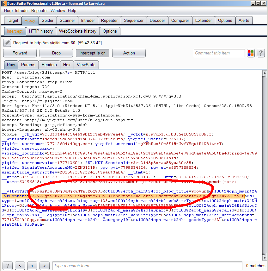The height and width of the screenshot is (271, 268).
Task: Go to previous search match button
Action: (x=20, y=266)
